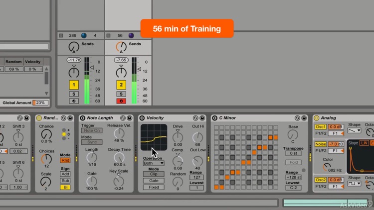Open hot-swap on the Velocity device
The image size is (374, 210).
[x=195, y=118]
